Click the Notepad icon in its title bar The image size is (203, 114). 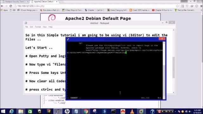click(x=26, y=23)
